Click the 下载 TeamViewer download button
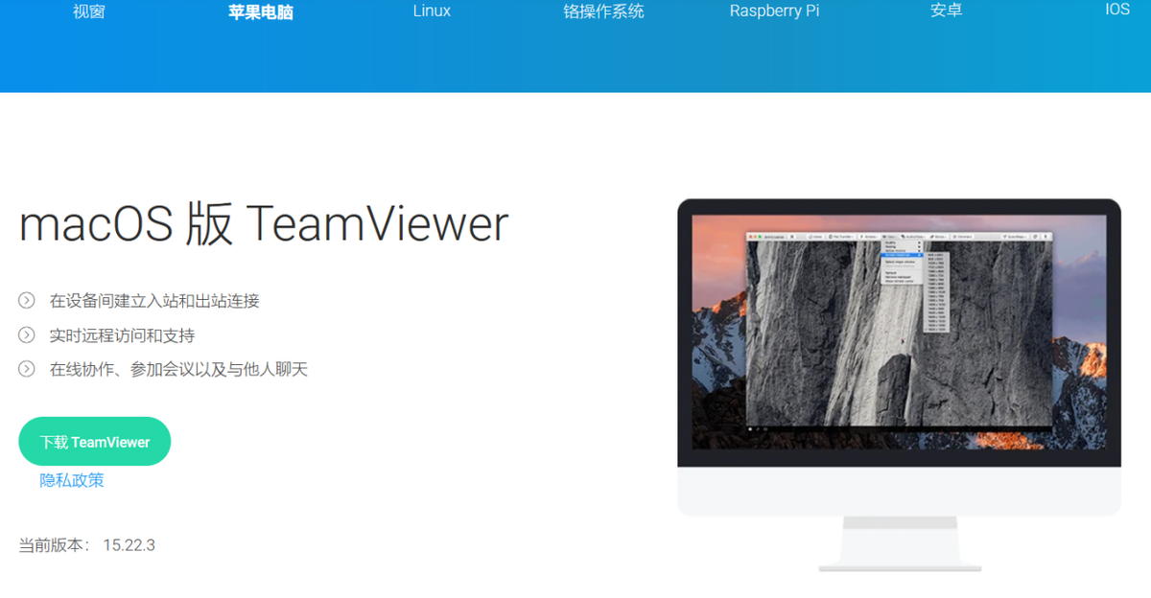 click(x=95, y=442)
